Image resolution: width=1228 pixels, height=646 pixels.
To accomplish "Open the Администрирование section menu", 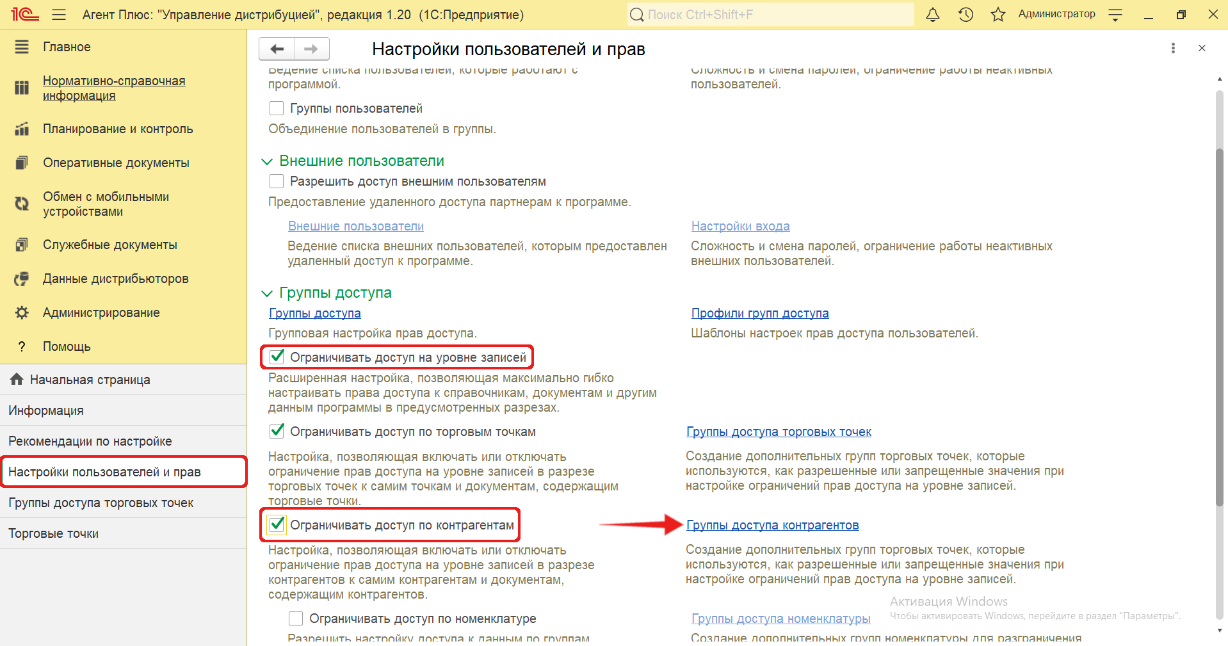I will [x=101, y=312].
